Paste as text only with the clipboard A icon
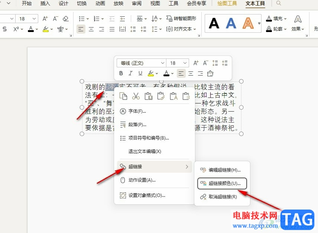The width and height of the screenshot is (318, 233). coord(173,96)
